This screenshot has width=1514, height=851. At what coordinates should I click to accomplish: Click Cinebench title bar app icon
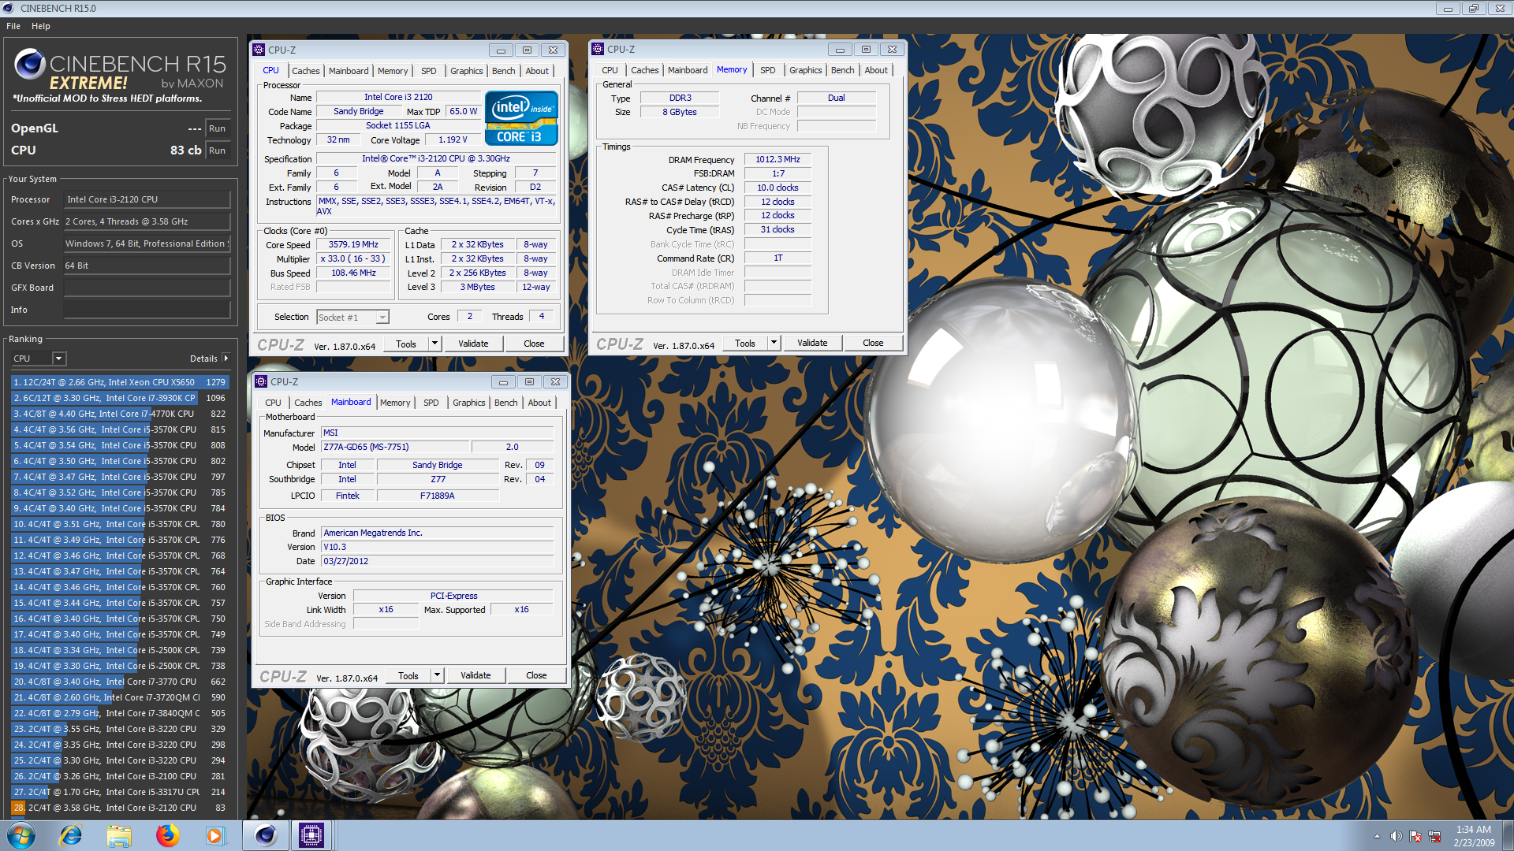point(9,8)
